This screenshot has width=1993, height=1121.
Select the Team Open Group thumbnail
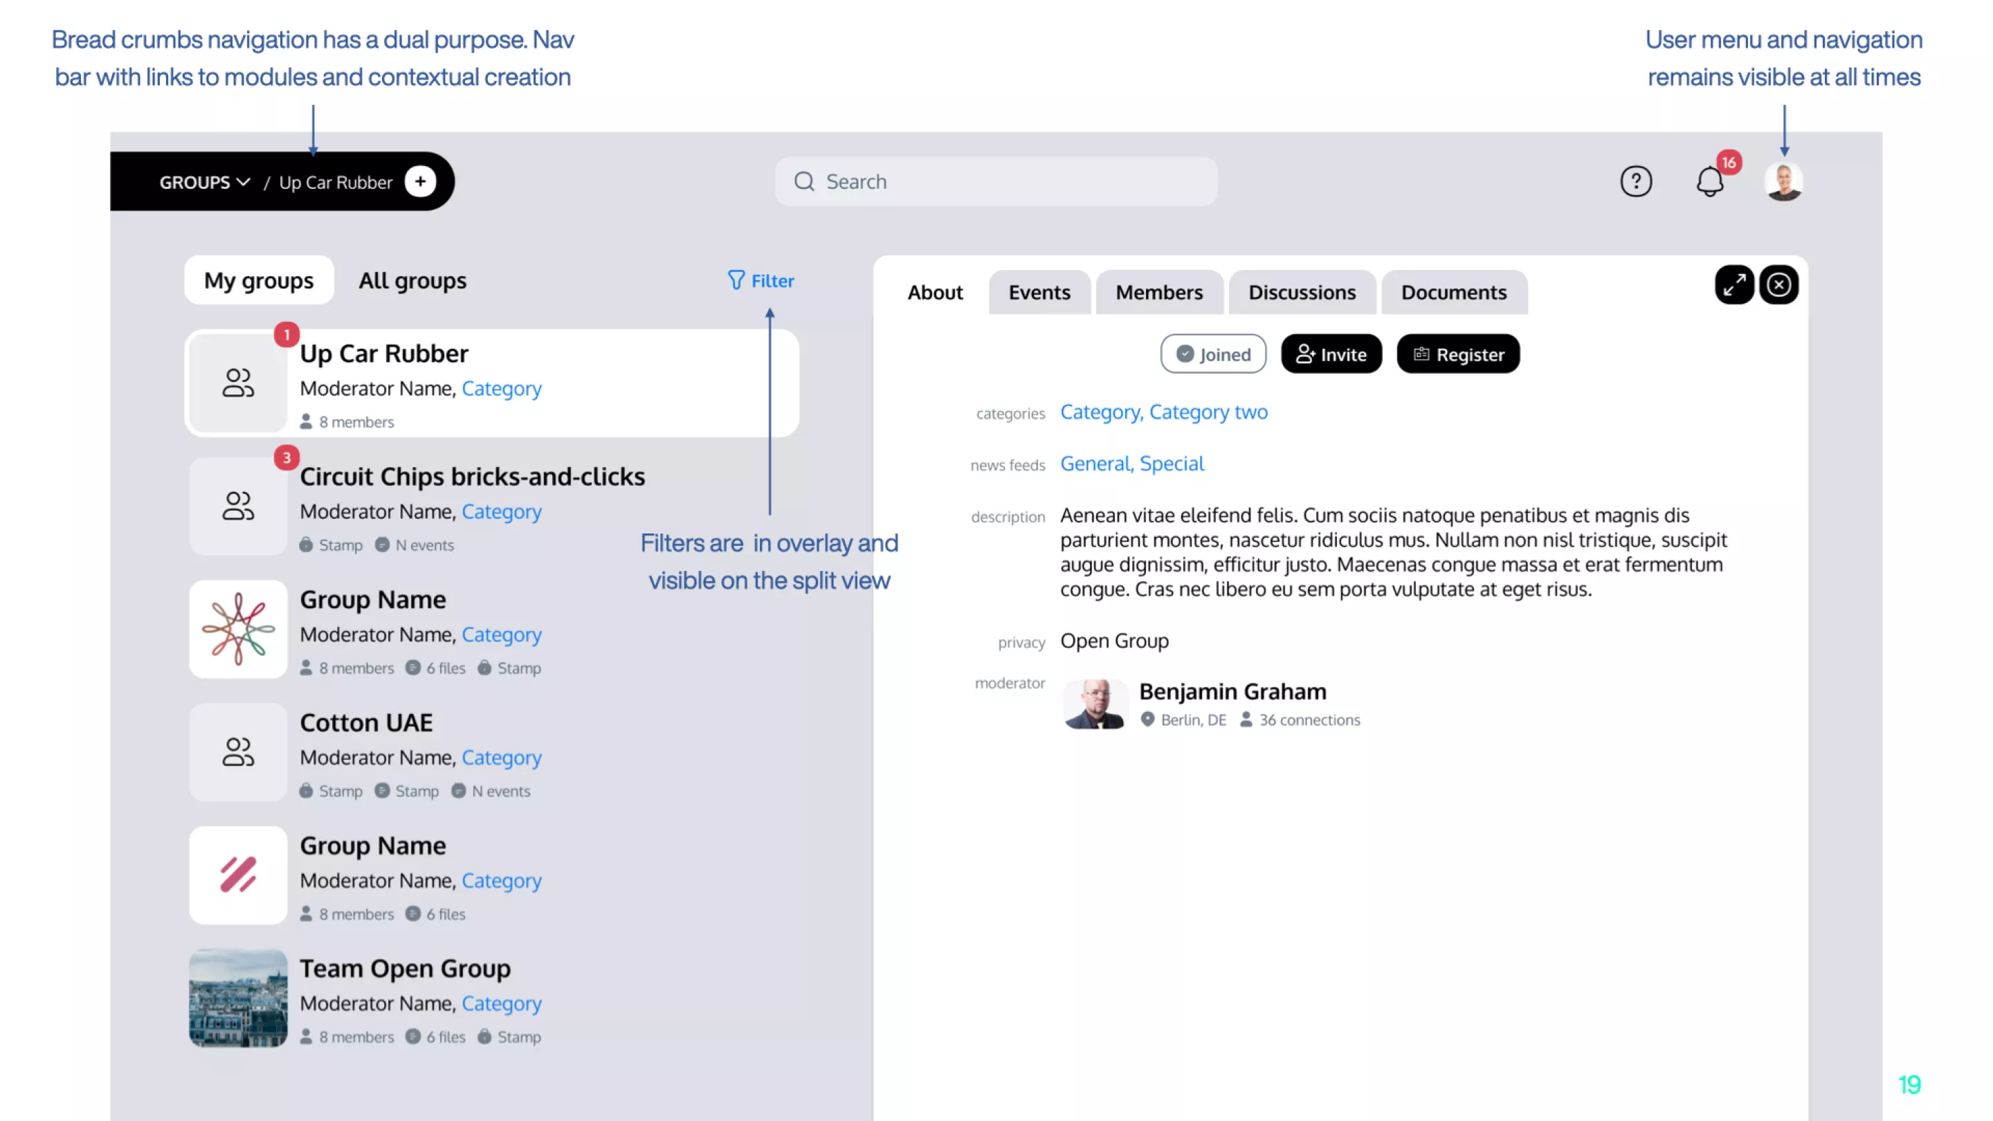[x=238, y=998]
